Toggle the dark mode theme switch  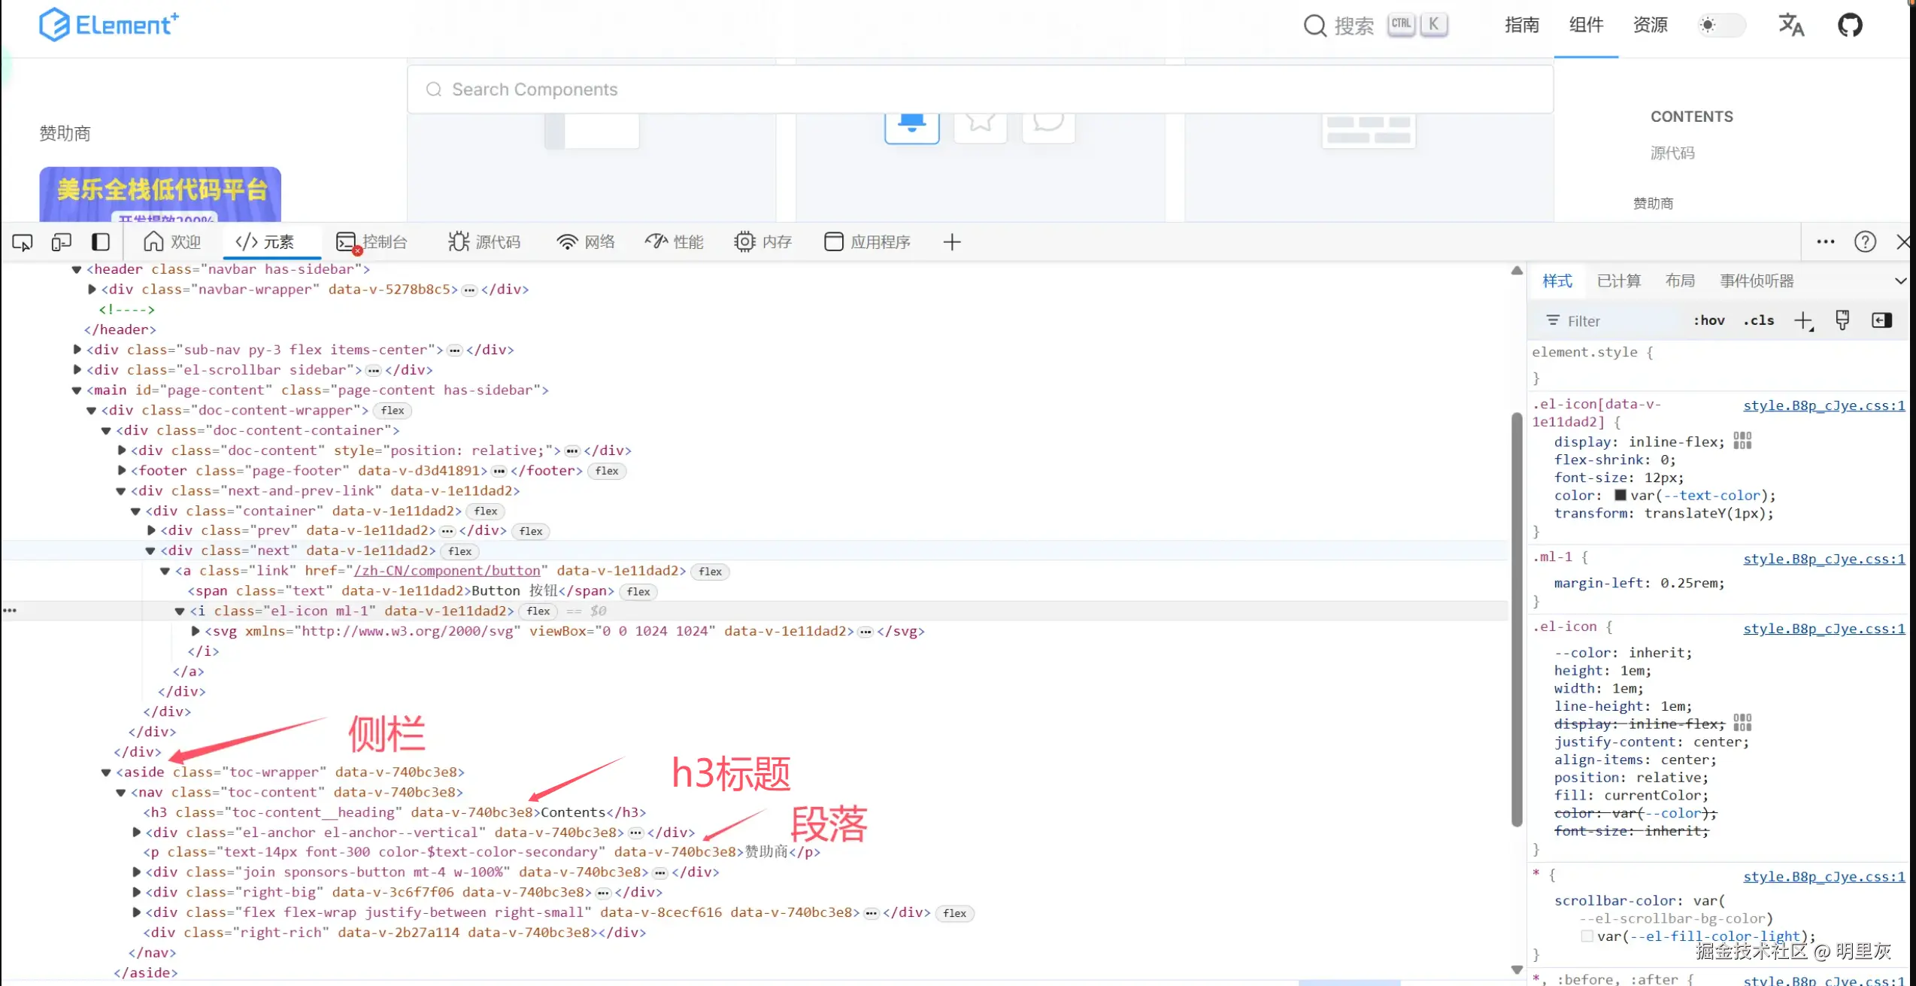pyautogui.click(x=1720, y=26)
